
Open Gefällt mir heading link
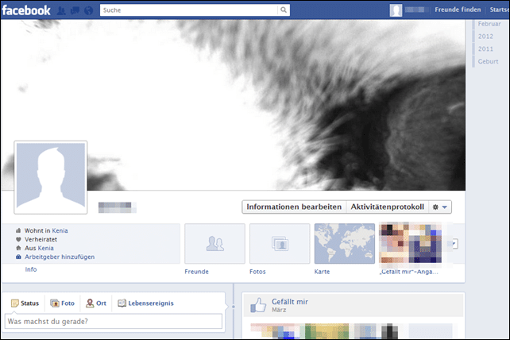(290, 302)
